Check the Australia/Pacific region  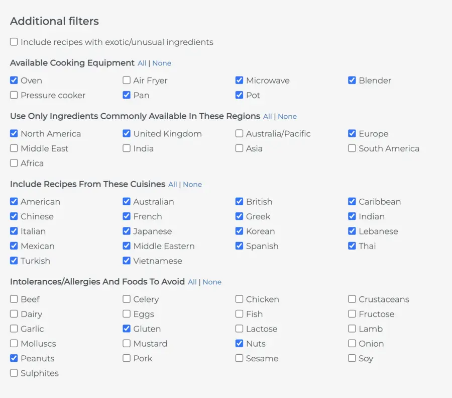tap(239, 134)
